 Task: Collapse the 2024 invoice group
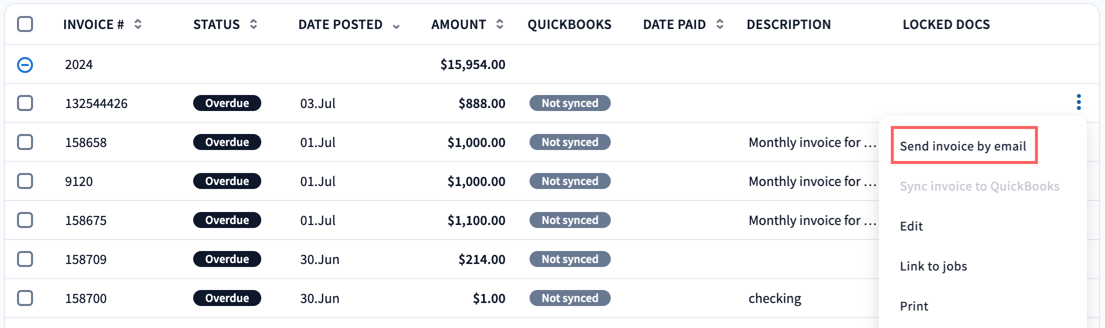(x=25, y=64)
